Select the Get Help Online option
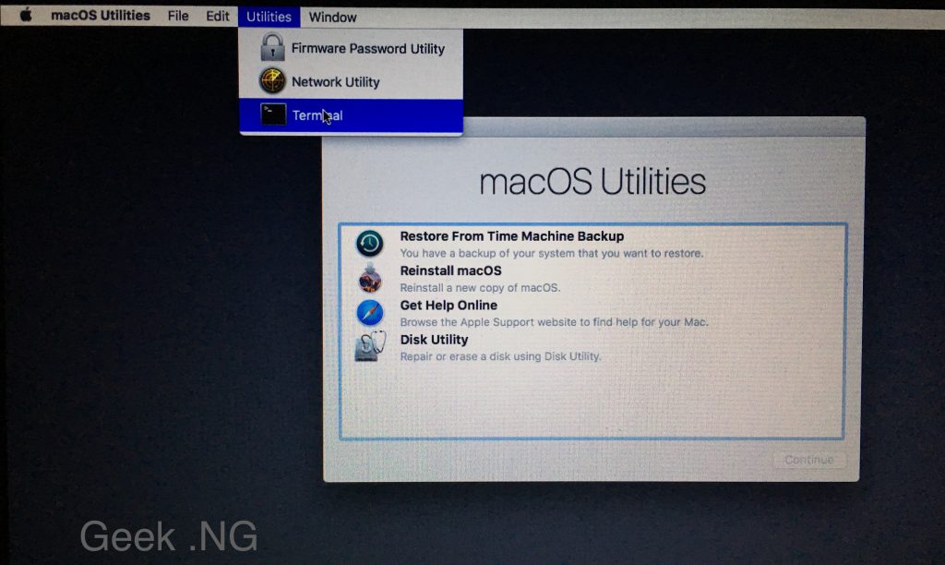This screenshot has width=945, height=565. point(592,313)
